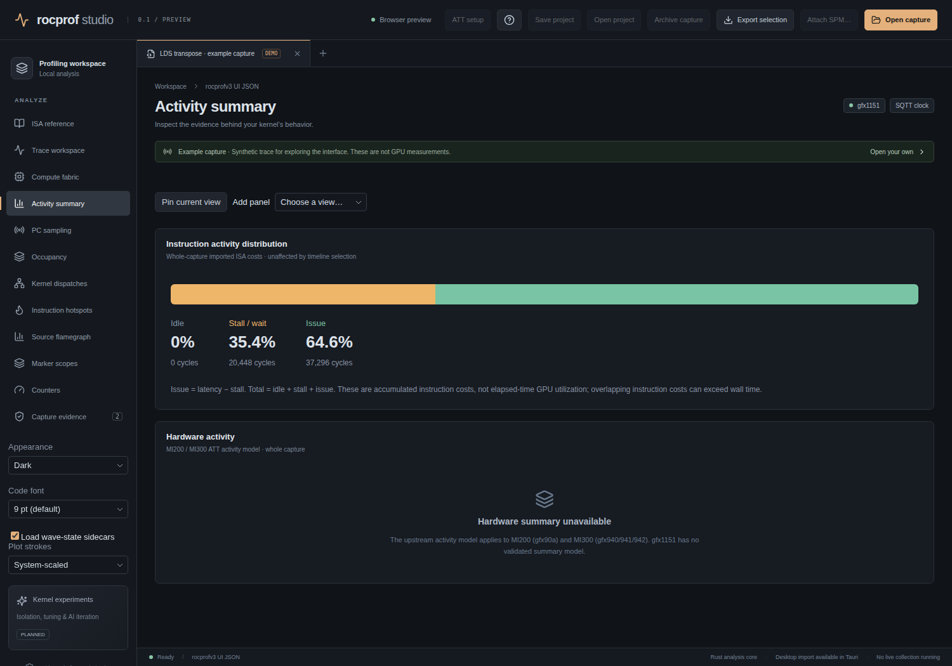
Task: Select the LDS transpose example capture tab
Action: [223, 54]
